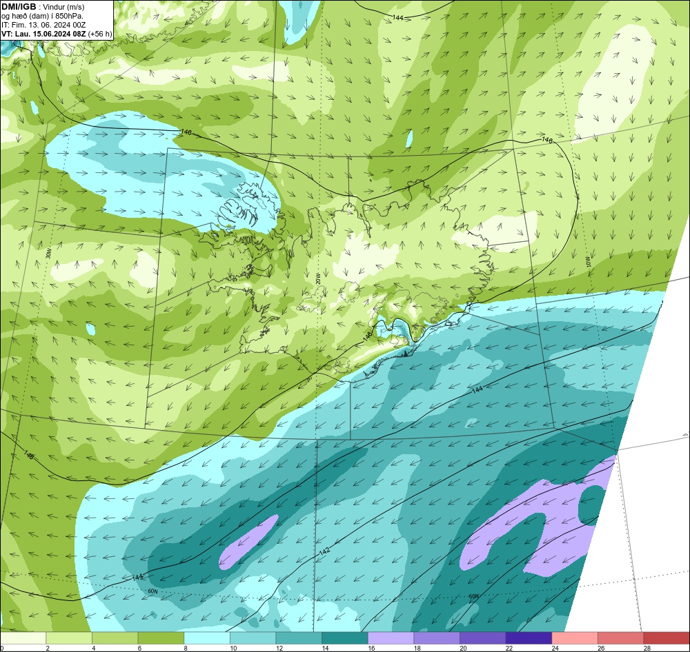
Task: Click the 20–22 m/s violet legend swatch
Action: 483,638
